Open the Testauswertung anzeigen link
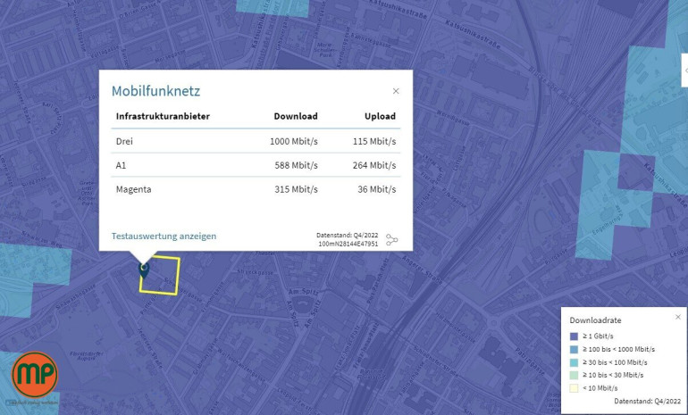 (164, 237)
